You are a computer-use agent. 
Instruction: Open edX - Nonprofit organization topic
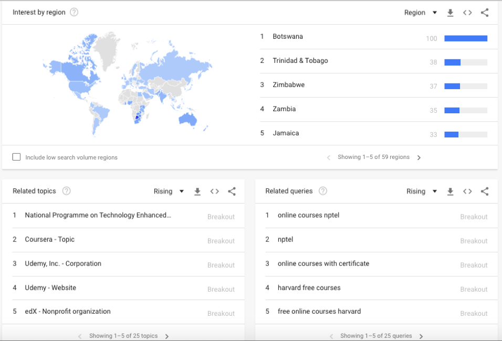(x=68, y=311)
